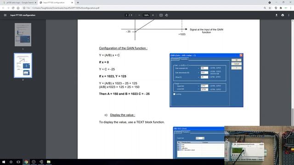Click the 150% zoom level field

pyautogui.click(x=146, y=15)
